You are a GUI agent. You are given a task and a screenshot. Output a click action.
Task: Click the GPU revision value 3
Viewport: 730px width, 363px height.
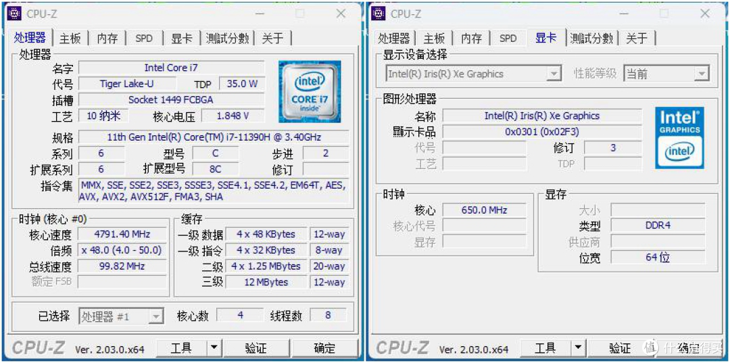(x=613, y=147)
